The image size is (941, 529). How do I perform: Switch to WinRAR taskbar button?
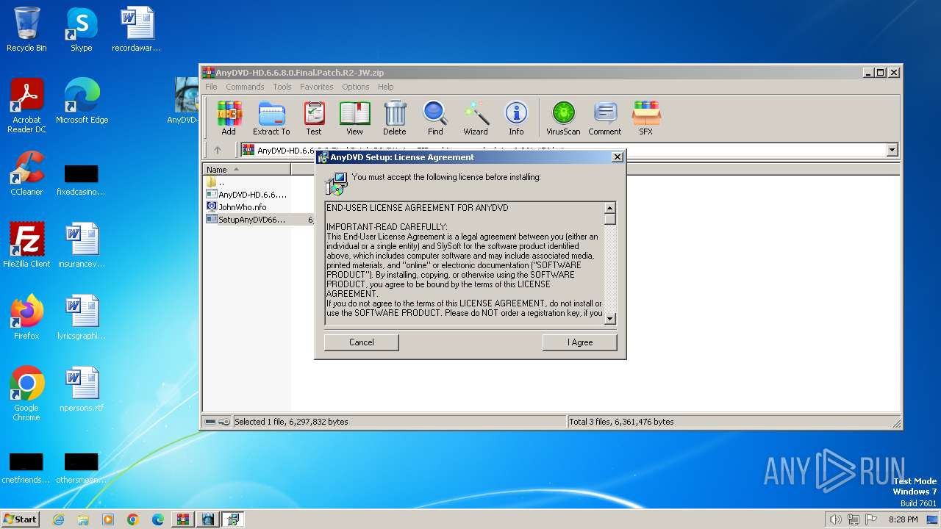(x=183, y=519)
